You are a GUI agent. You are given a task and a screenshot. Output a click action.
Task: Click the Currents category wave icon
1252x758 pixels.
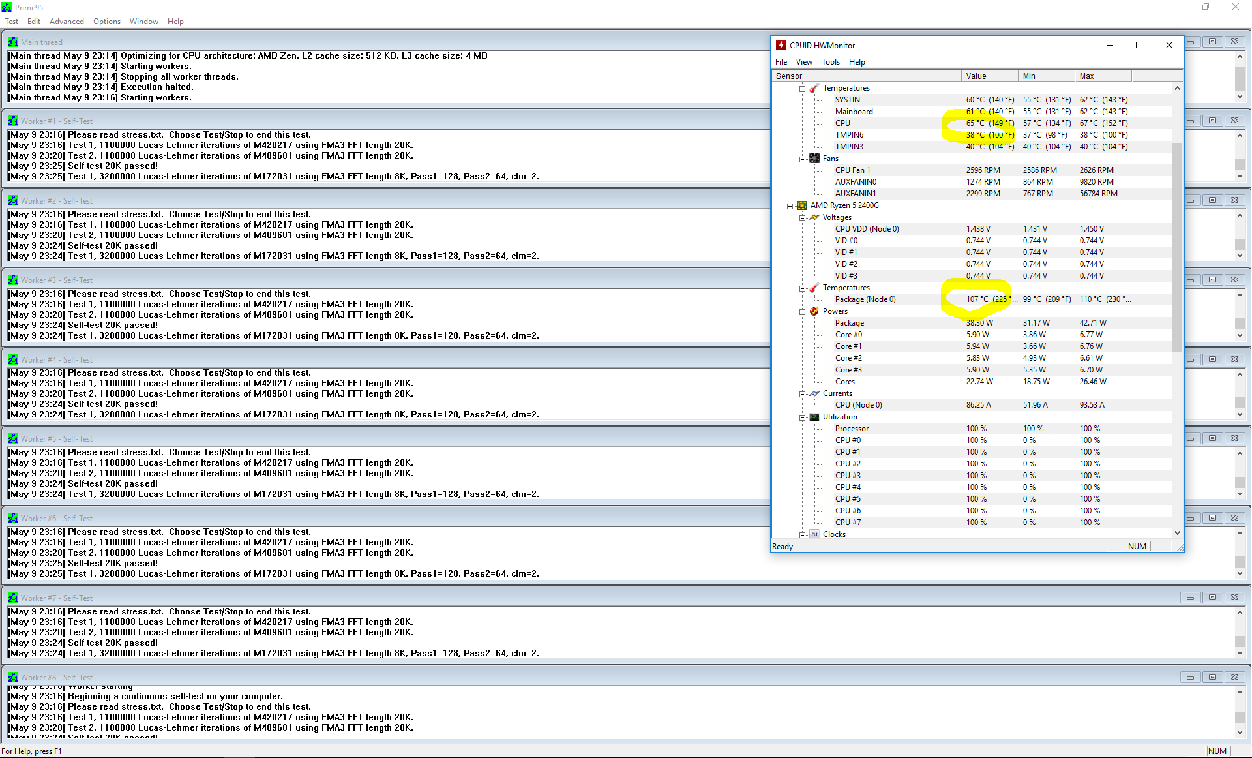click(814, 393)
